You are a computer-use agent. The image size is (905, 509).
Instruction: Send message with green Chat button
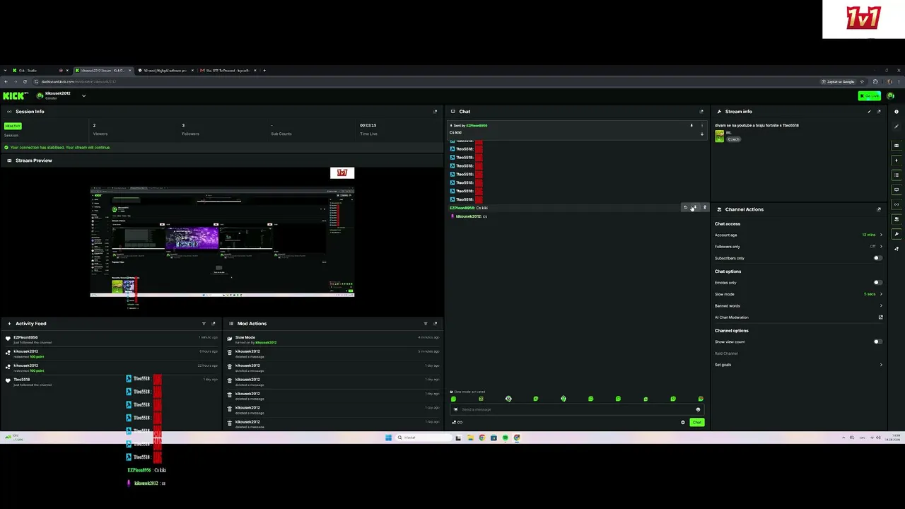(696, 423)
